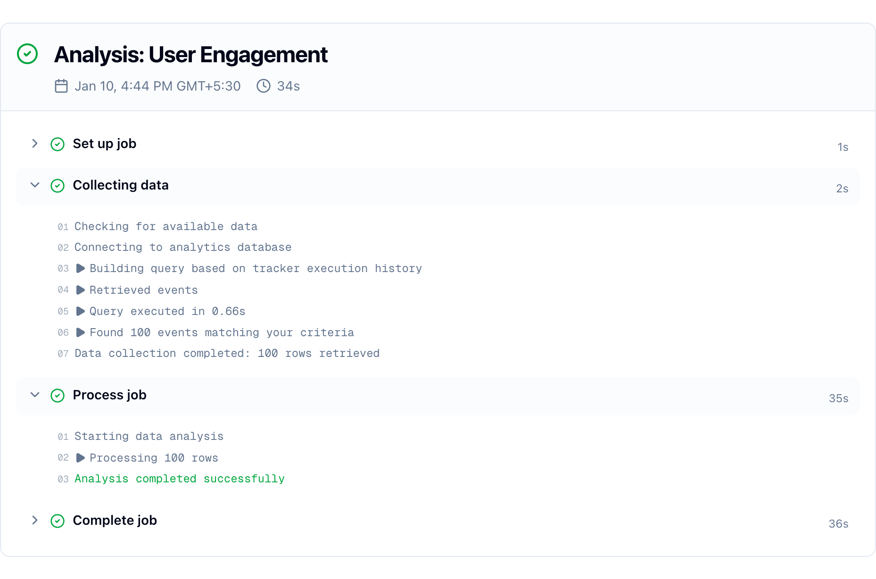876x579 pixels.
Task: Click the Analysis: User Engagement heading
Action: pos(190,55)
